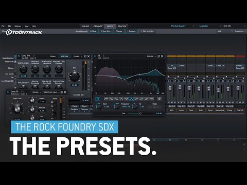Toggle power button of Comp 76 plugin
Screen dimensions: 247x185
(8, 92)
